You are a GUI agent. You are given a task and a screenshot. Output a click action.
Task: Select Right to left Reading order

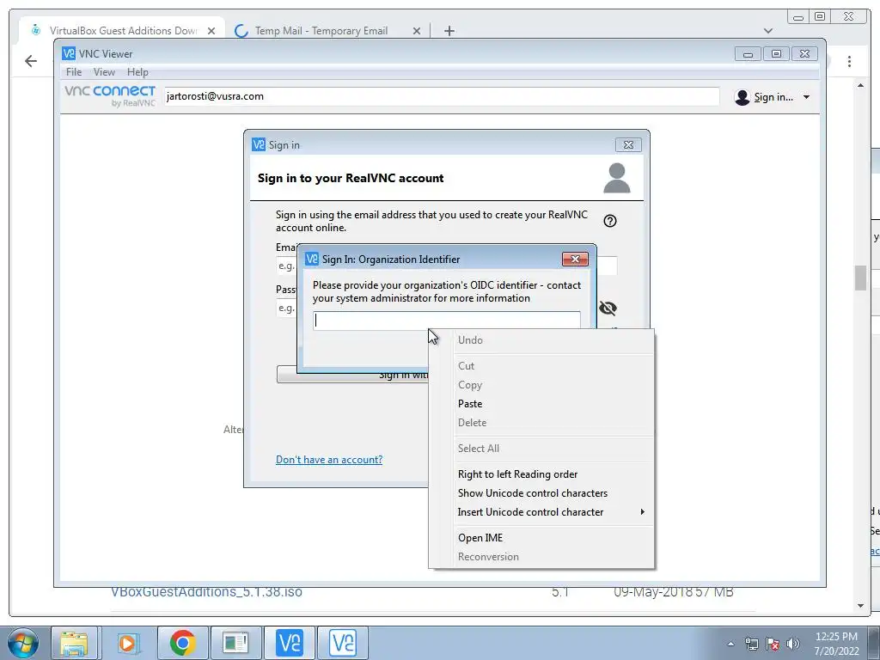pos(517,474)
